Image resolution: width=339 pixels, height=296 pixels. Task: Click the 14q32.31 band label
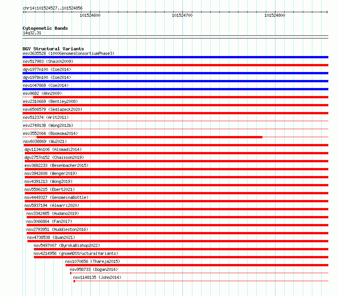(x=32, y=33)
